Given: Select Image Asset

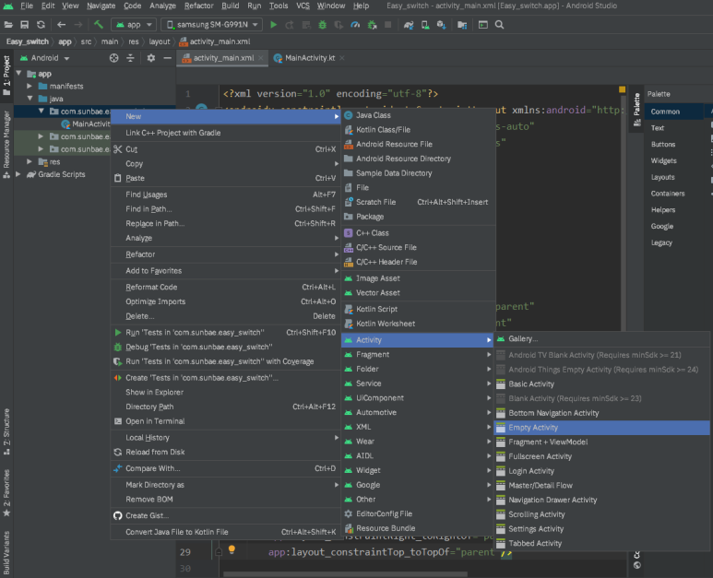Looking at the screenshot, I should (418, 278).
